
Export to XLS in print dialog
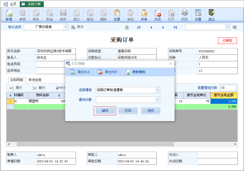tap(80, 72)
